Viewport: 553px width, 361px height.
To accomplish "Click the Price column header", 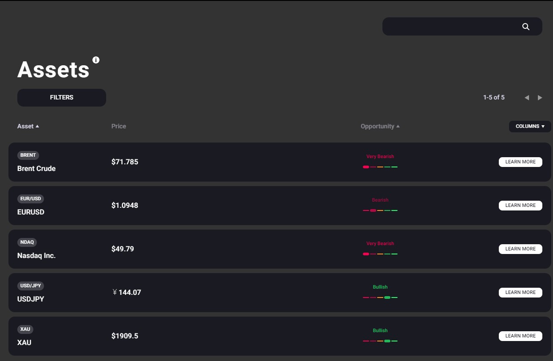I will coord(119,127).
